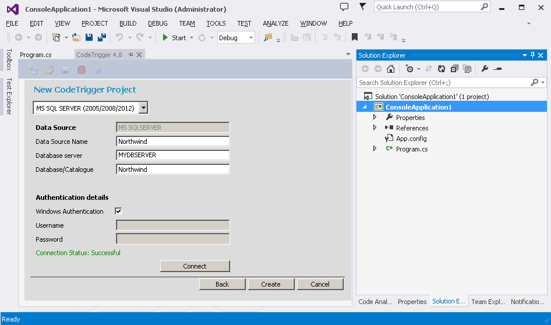Click the notifications flag icon
This screenshot has height=325, width=551.
point(363,7)
